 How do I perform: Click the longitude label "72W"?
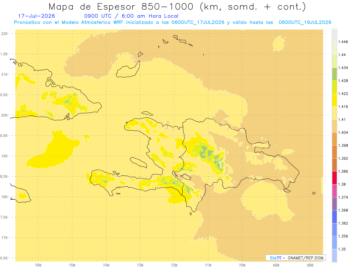click(174, 265)
